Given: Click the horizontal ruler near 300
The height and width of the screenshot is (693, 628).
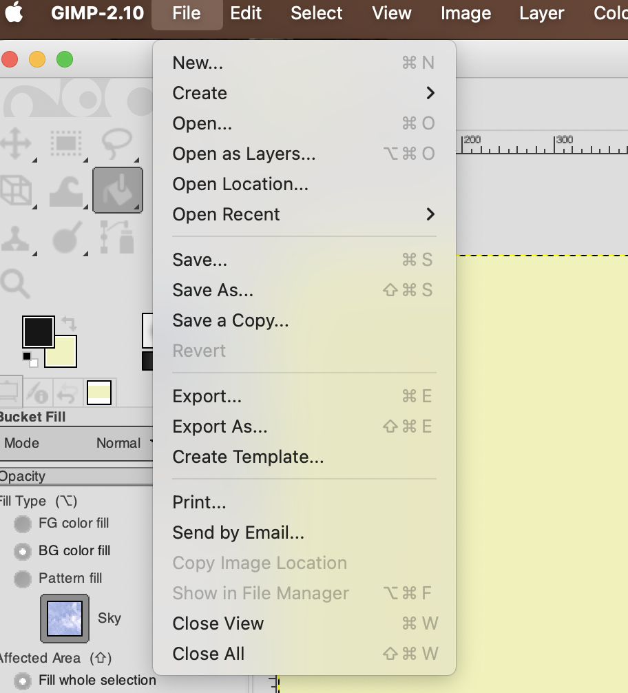Looking at the screenshot, I should click(x=565, y=145).
